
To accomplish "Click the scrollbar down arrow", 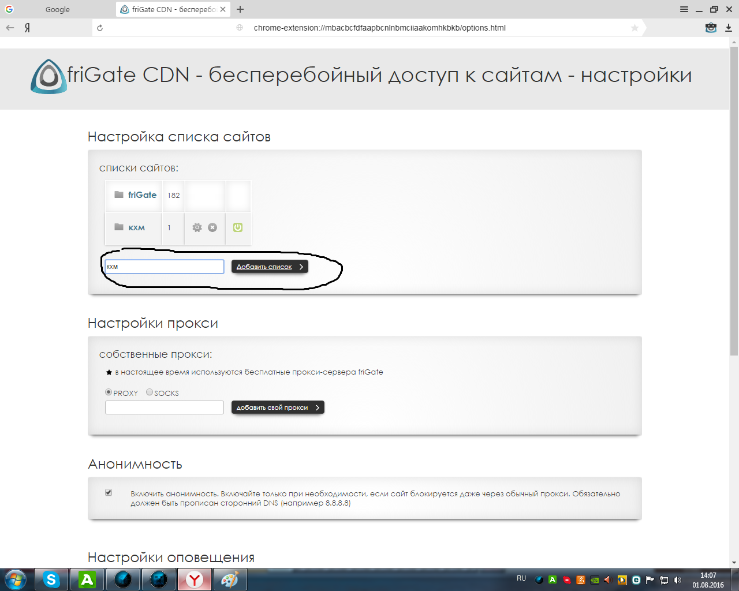I will click(x=734, y=562).
